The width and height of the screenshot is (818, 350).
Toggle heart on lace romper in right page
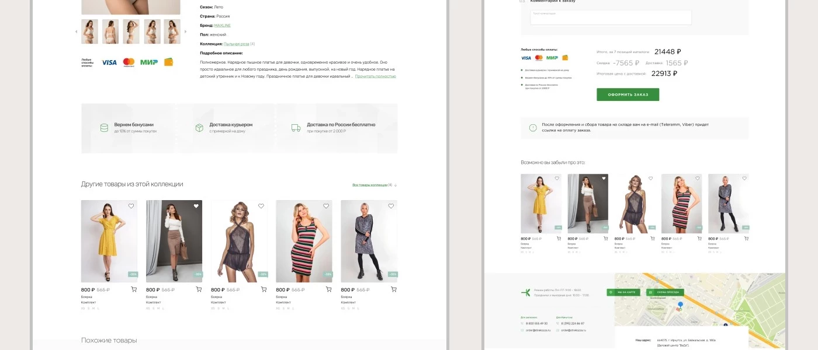[x=651, y=178]
